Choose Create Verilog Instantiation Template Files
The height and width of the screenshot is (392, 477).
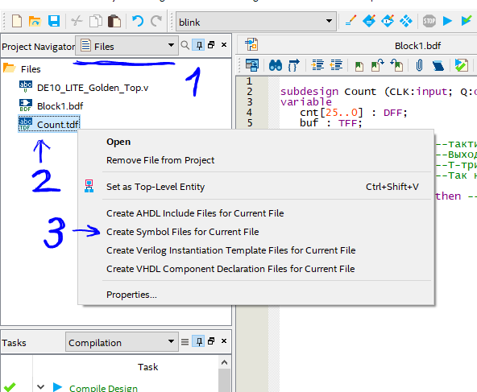231,250
